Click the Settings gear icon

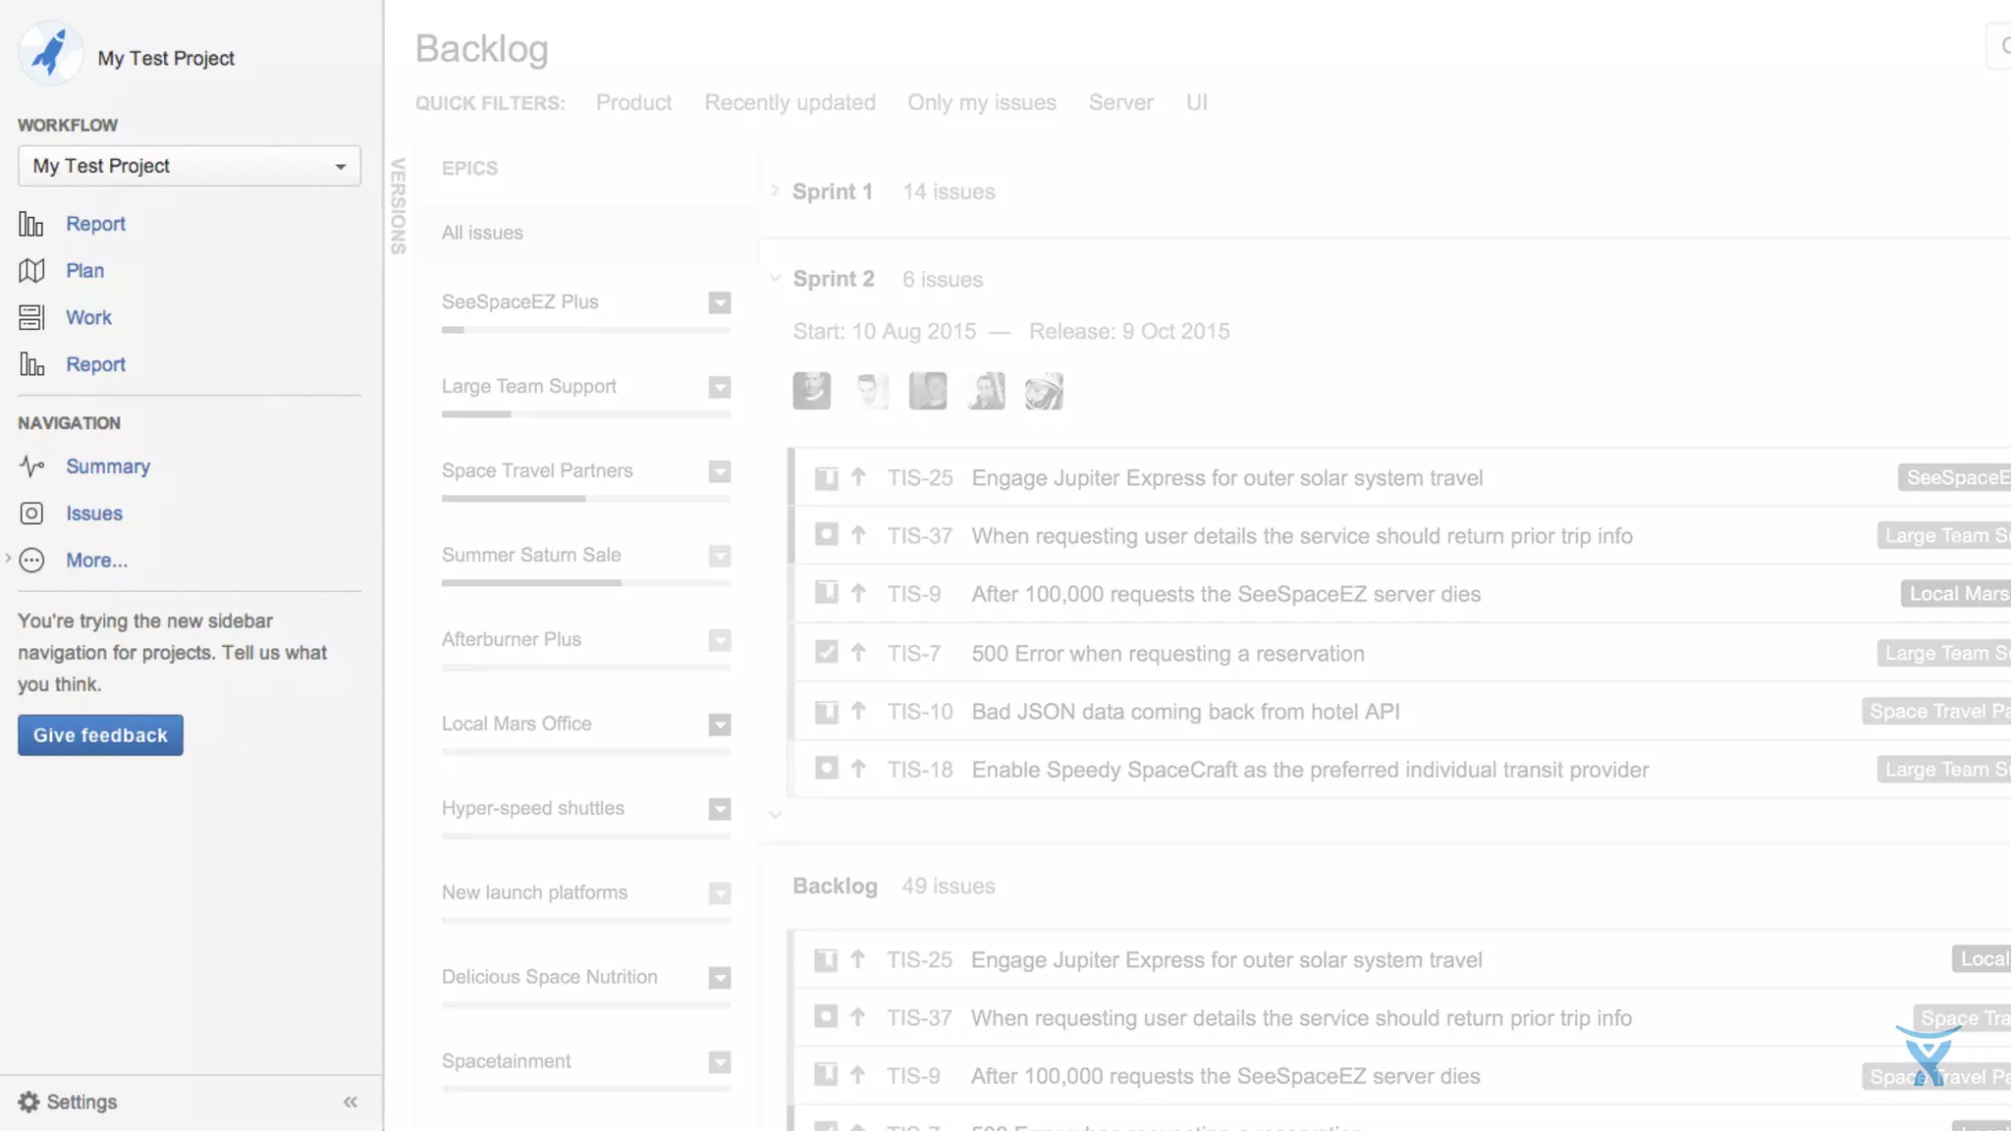click(x=29, y=1102)
